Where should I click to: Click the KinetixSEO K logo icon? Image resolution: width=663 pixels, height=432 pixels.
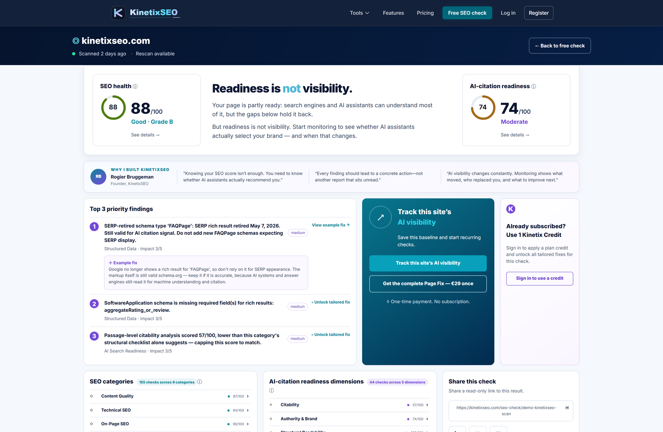(x=118, y=13)
